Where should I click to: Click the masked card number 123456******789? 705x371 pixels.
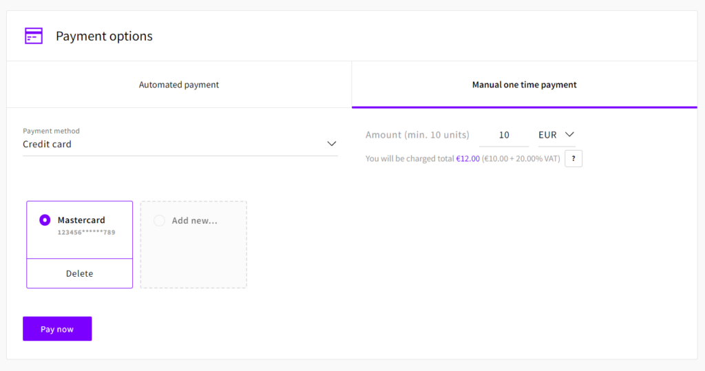(x=86, y=233)
